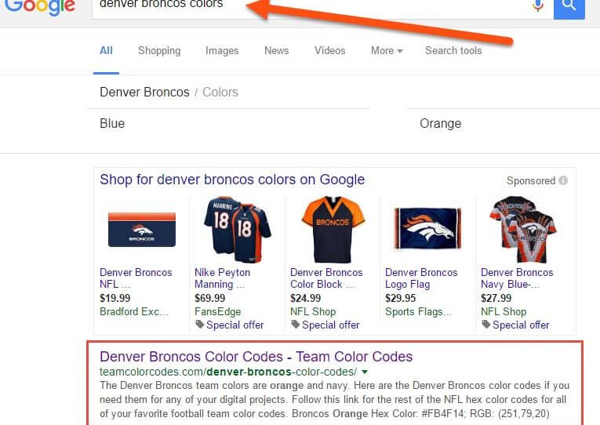Click the tag icon under NFL Shop $24.99
This screenshot has height=425, width=600.
[x=295, y=325]
